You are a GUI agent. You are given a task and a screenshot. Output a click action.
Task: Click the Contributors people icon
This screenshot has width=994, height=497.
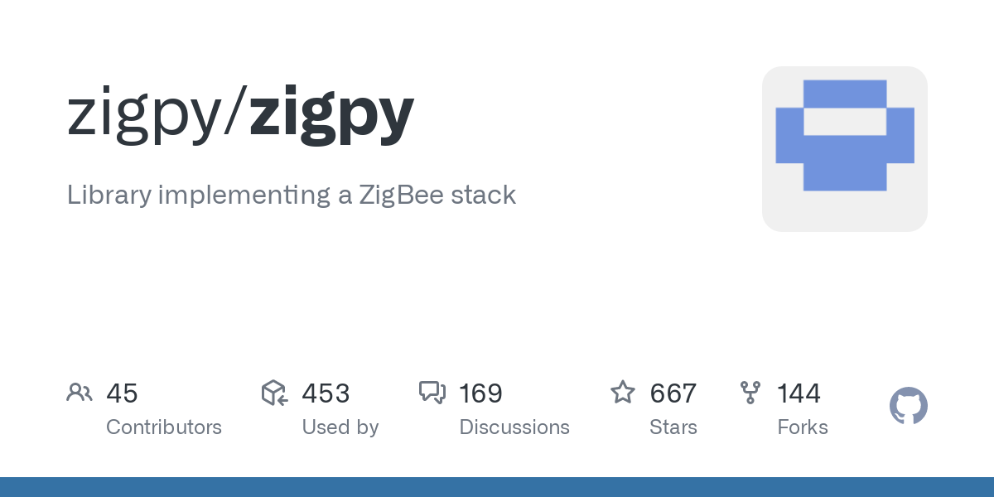coord(79,393)
